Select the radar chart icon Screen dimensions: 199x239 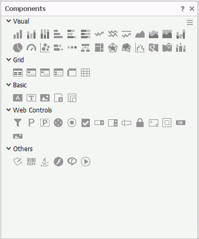[113, 48]
